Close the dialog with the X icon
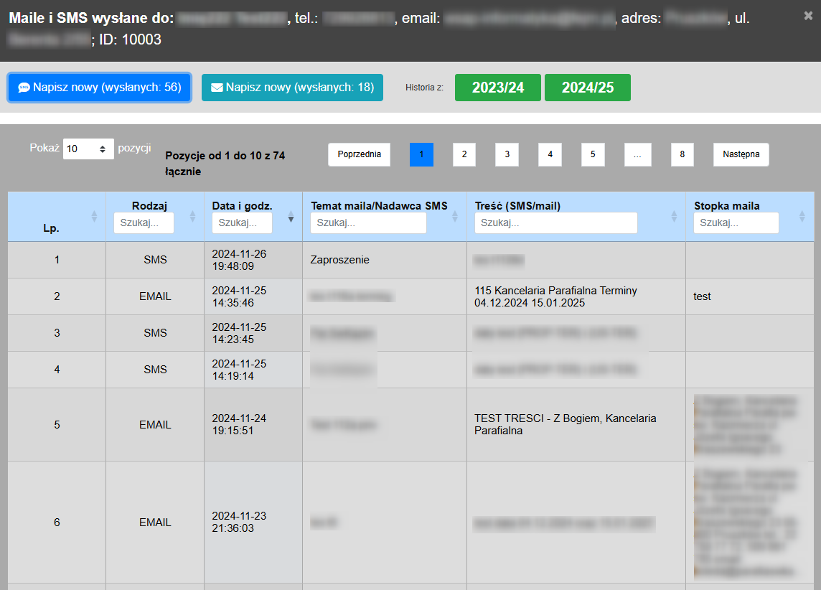Image resolution: width=821 pixels, height=590 pixels. pos(808,15)
